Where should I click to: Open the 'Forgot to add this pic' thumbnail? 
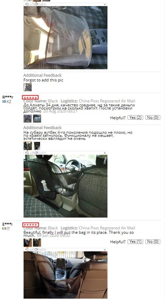pyautogui.click(x=28, y=87)
